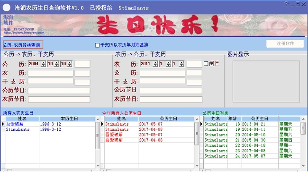Image resolution: width=308 pixels, height=178 pixels.
Task: Click the help question mark icon
Action: 286,4
